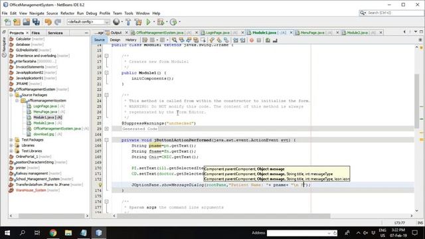Open the Refactor menu

pos(67,13)
